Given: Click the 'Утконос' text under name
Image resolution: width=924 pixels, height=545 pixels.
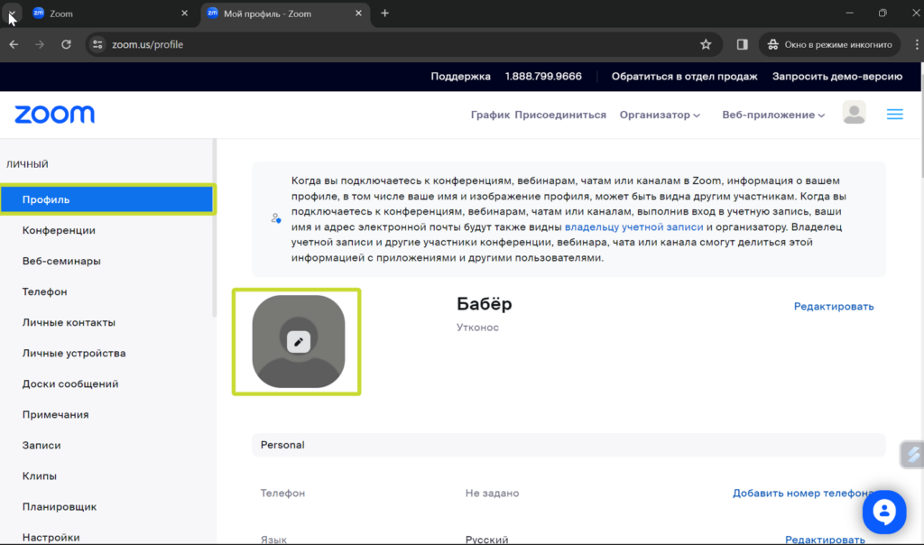Looking at the screenshot, I should tap(477, 327).
